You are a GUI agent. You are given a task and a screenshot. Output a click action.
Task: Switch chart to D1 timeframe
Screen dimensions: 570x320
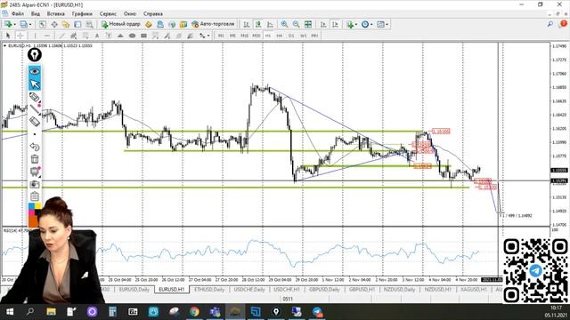pyautogui.click(x=291, y=36)
